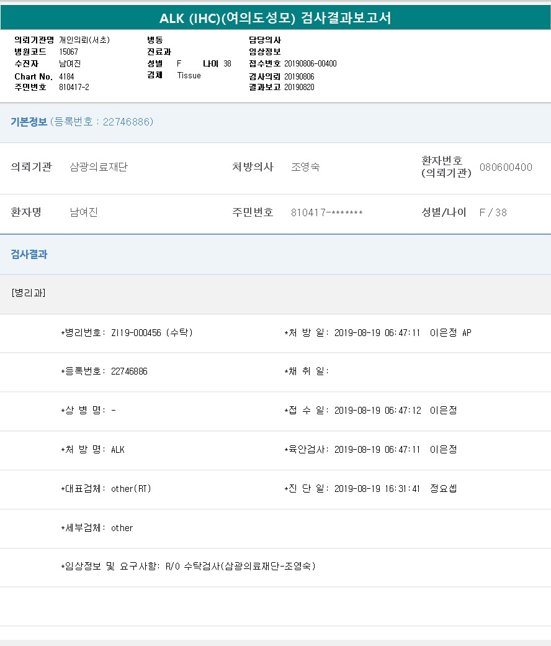The image size is (551, 646).
Task: Click the 의뢰기관 value 삼광의료재단
Action: [99, 167]
